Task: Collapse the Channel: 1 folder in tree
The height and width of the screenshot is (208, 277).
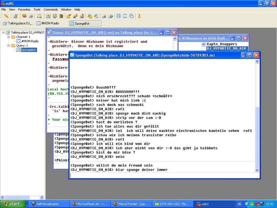Action: 8,37
